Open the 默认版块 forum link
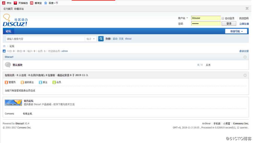 (x=18, y=65)
